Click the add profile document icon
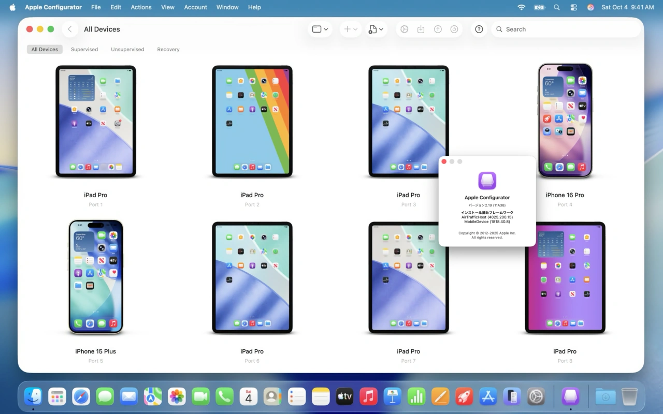This screenshot has height=414, width=663. pyautogui.click(x=373, y=29)
